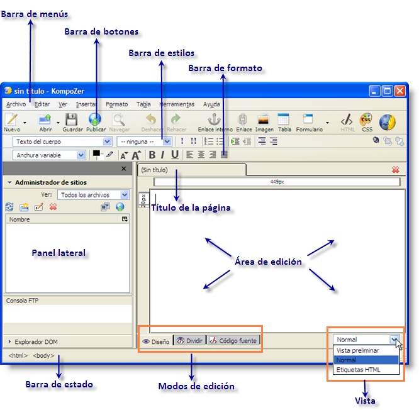Click the Nuevo new page icon

point(11,119)
